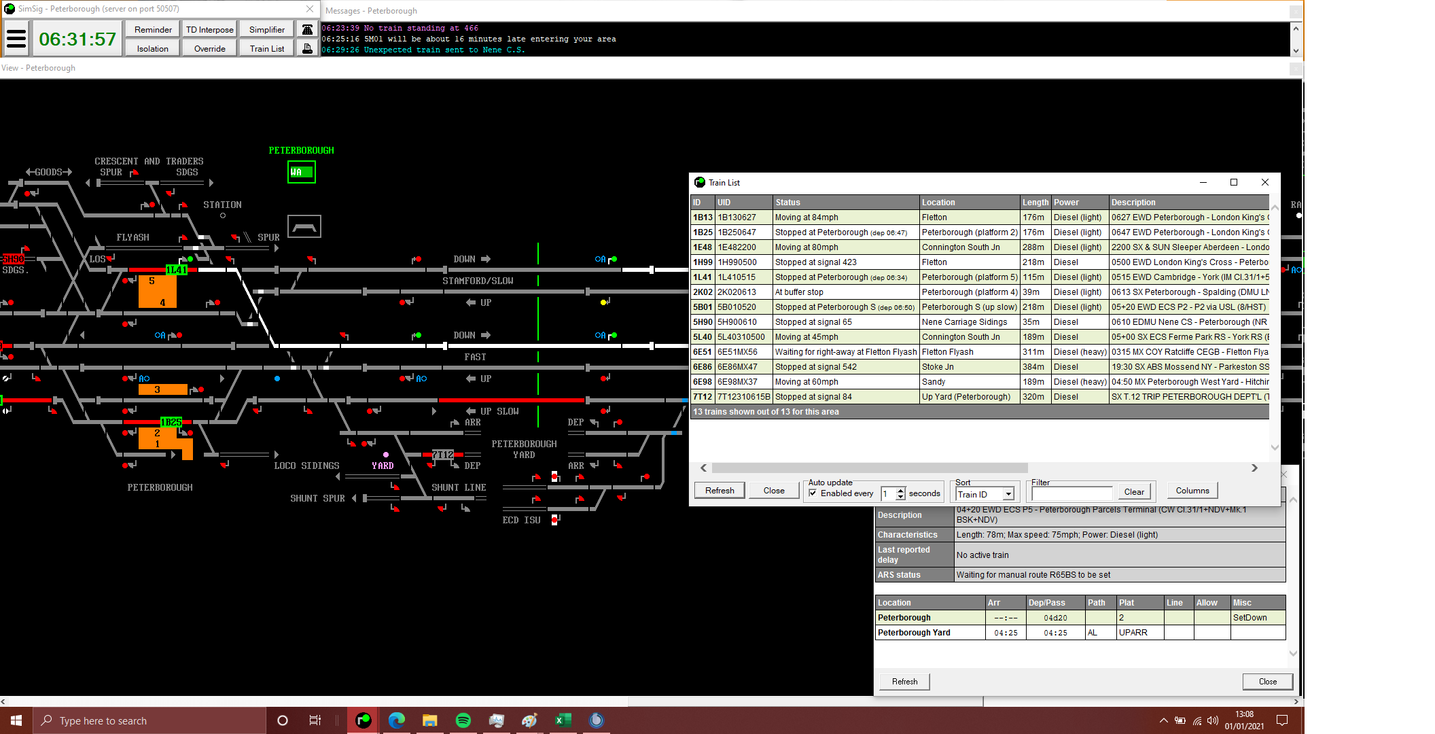Select train 1B13 row in Train List
The image size is (1435, 734).
click(x=980, y=217)
